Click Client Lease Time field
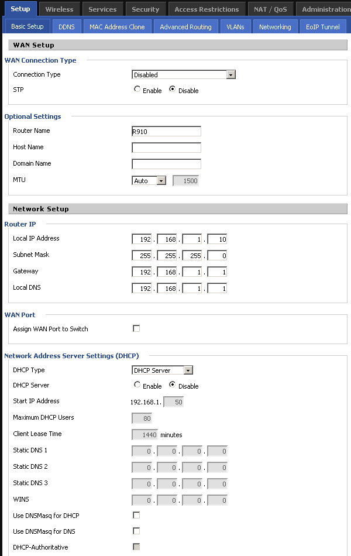This screenshot has height=556, width=351. [x=144, y=434]
